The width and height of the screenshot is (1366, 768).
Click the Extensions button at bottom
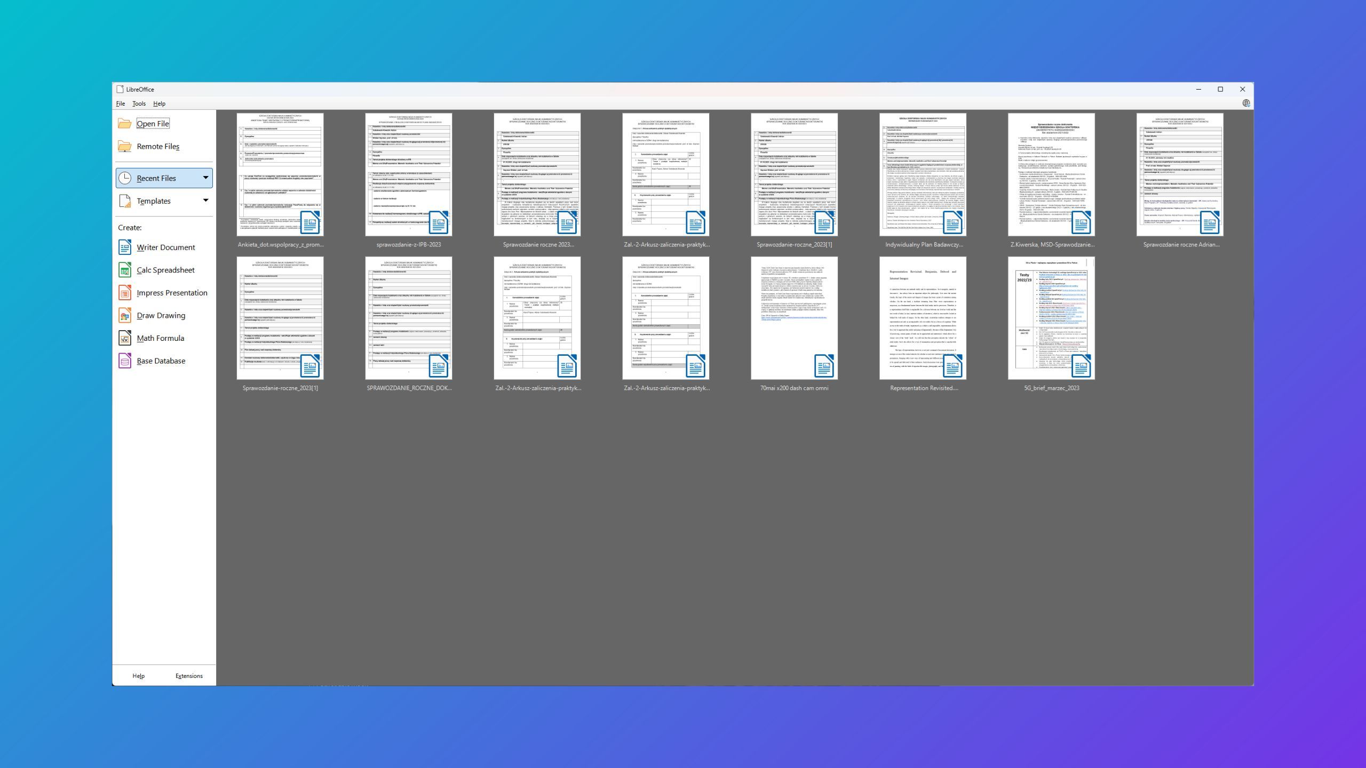point(188,676)
